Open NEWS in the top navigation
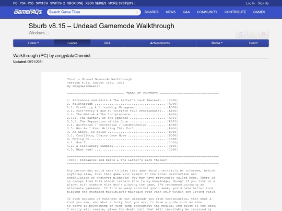 (170, 12)
